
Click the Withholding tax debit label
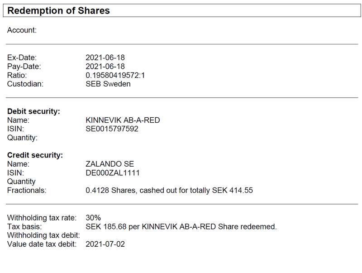coord(43,235)
